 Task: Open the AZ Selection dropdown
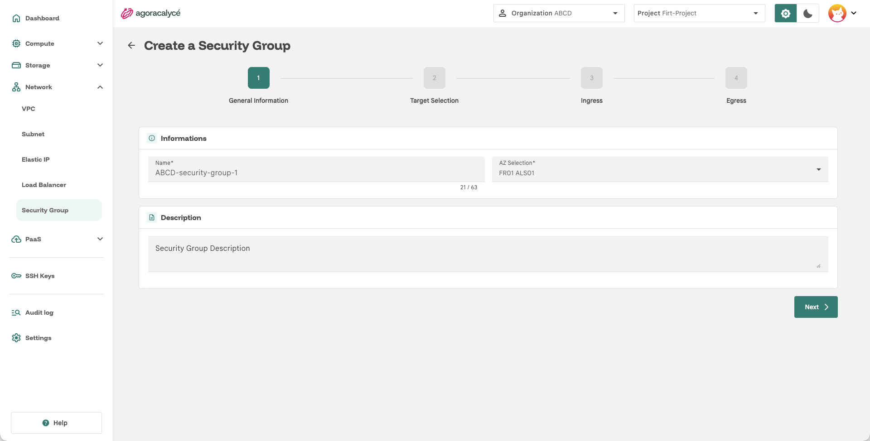click(x=660, y=169)
